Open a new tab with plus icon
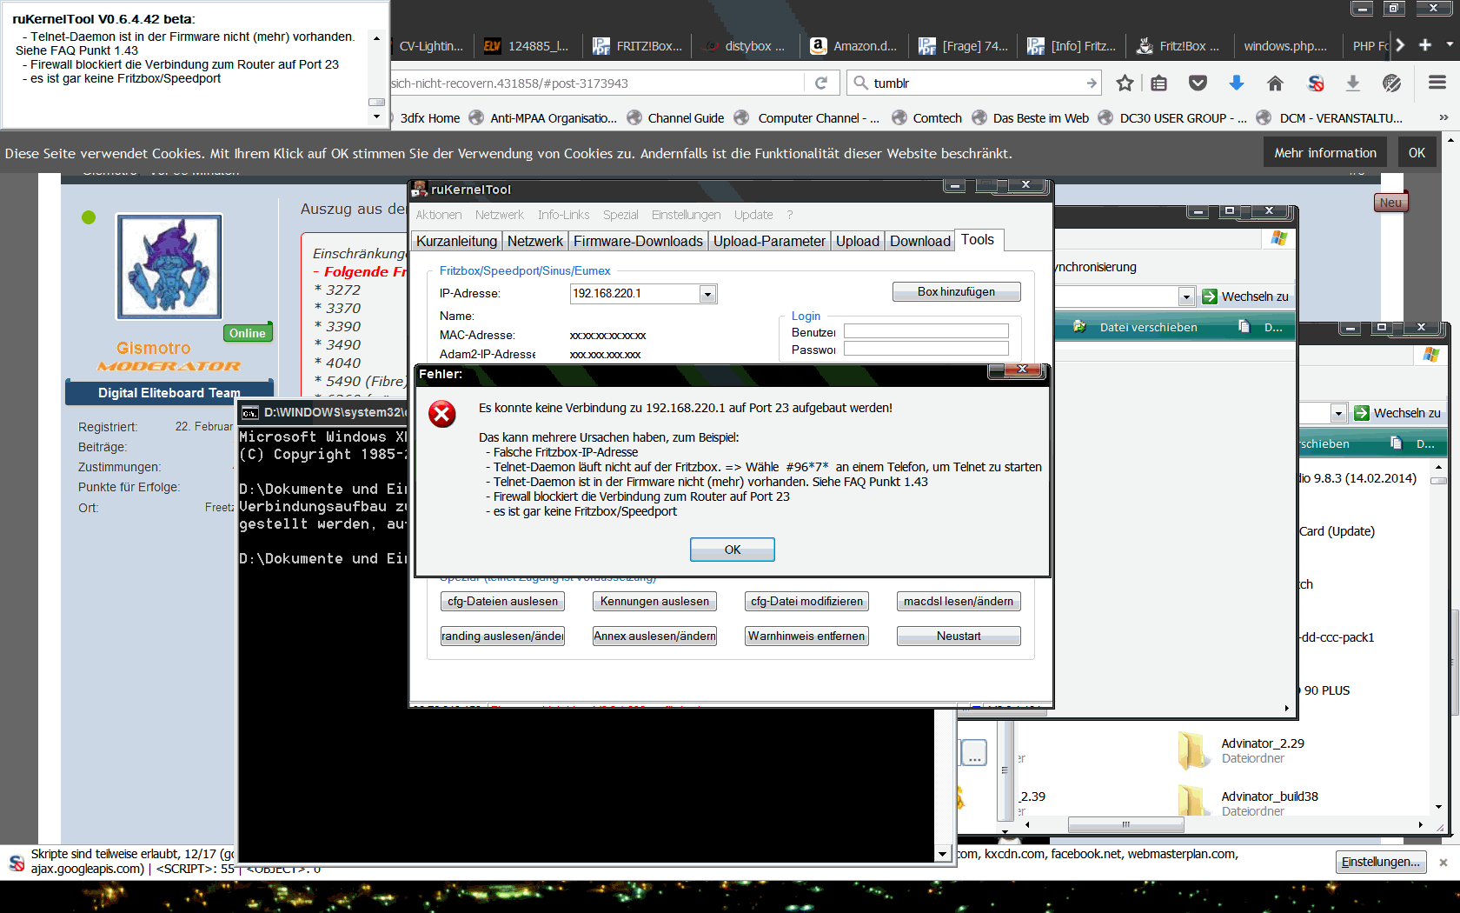The height and width of the screenshot is (913, 1460). 1425,45
